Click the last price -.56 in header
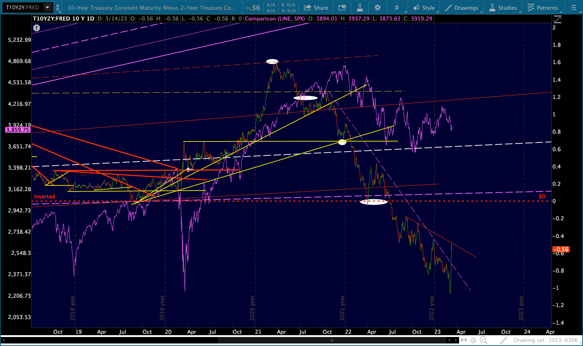Image resolution: width=583 pixels, height=346 pixels. [x=253, y=8]
